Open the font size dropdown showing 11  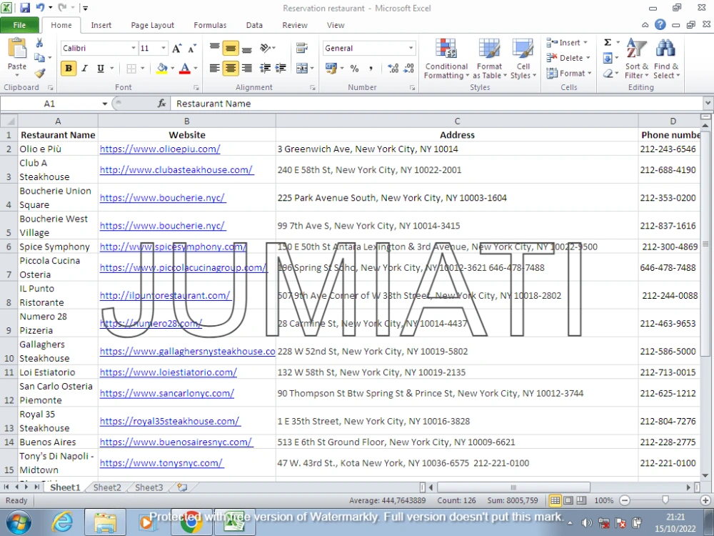[163, 48]
